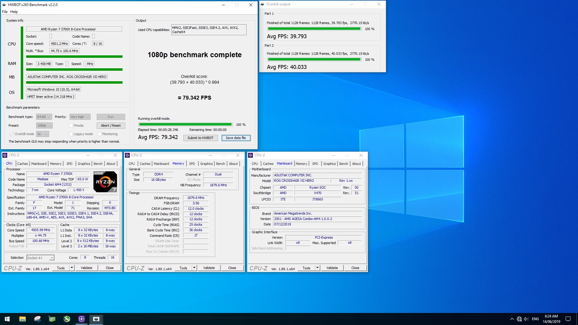Open the paint palette taskbar app
Viewport: 578px width, 325px height.
(37, 319)
